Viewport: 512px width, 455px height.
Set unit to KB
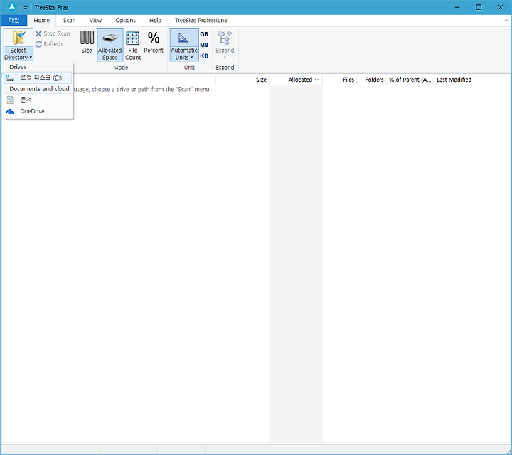point(204,56)
